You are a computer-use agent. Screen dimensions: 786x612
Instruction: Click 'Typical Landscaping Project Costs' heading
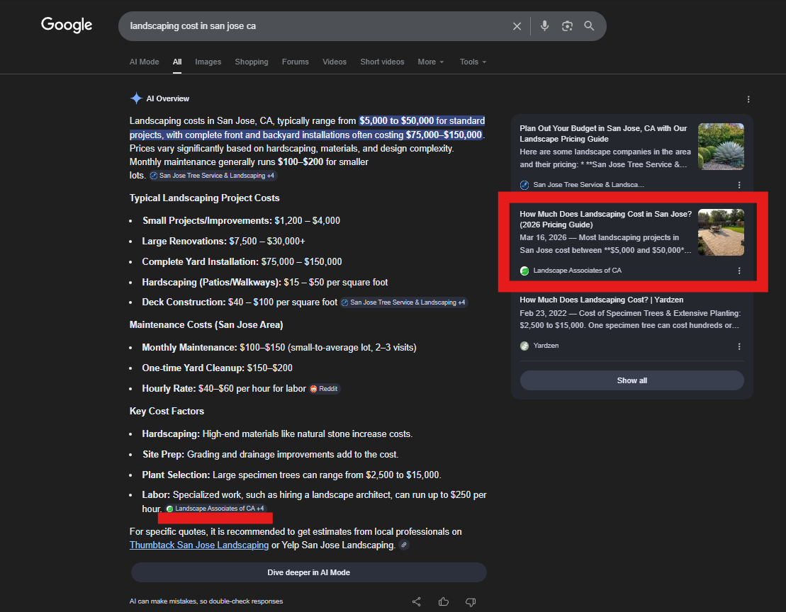click(205, 198)
